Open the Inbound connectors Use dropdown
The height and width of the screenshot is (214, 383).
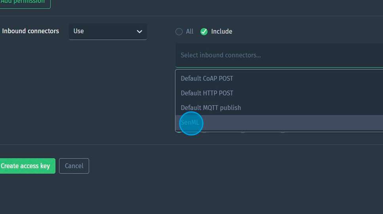108,32
